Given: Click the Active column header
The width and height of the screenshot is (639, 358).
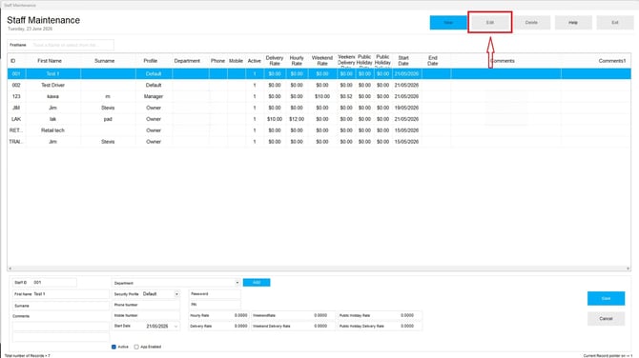Looking at the screenshot, I should (x=255, y=61).
